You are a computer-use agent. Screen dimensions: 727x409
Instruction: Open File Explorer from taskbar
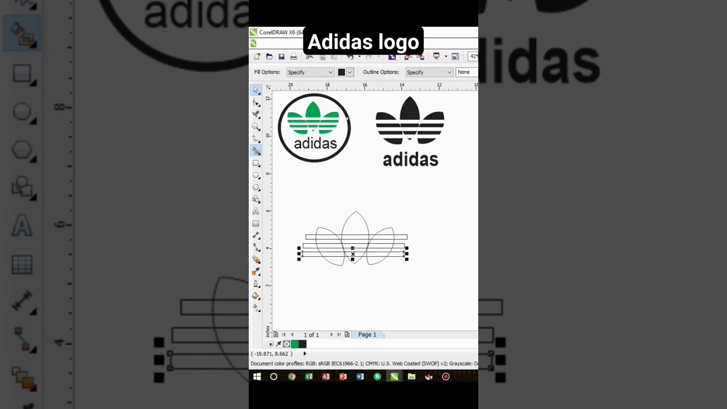pos(412,377)
